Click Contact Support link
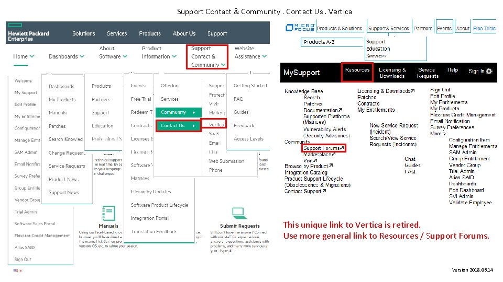The height and width of the screenshot is (282, 503). 305,191
